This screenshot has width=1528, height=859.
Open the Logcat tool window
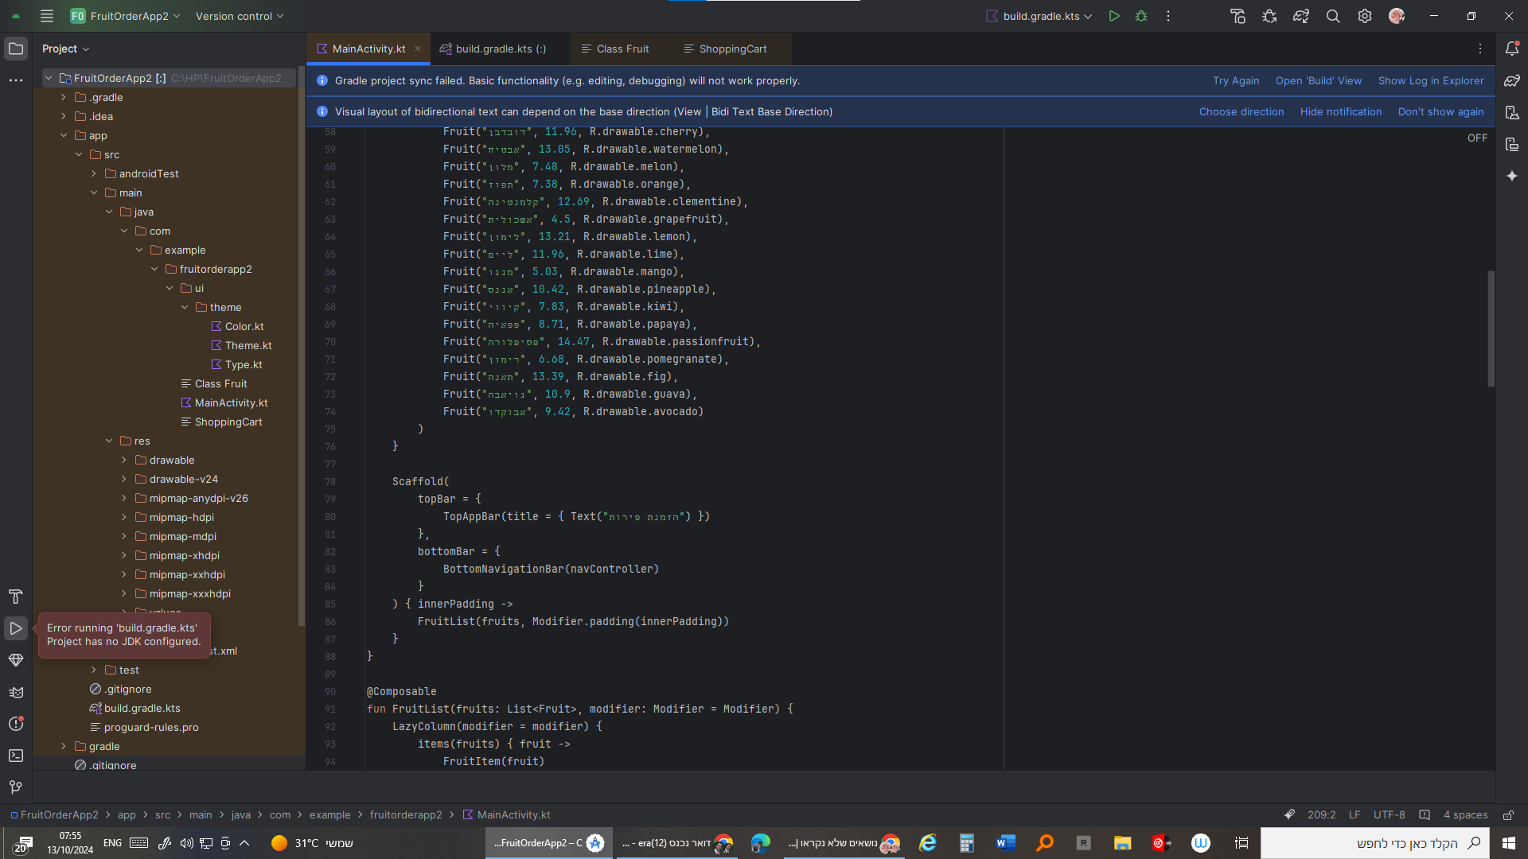point(16,692)
